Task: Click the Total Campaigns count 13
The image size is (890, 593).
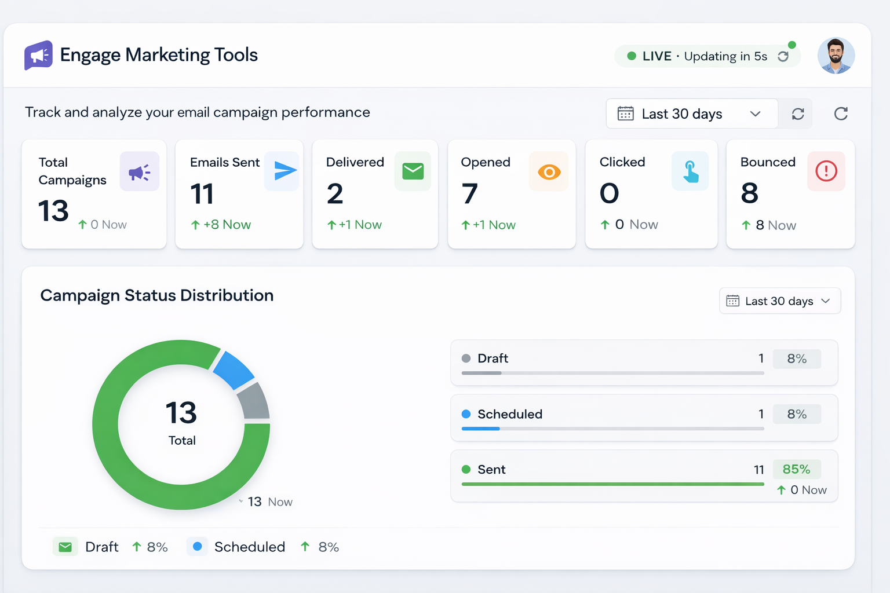Action: click(x=53, y=211)
